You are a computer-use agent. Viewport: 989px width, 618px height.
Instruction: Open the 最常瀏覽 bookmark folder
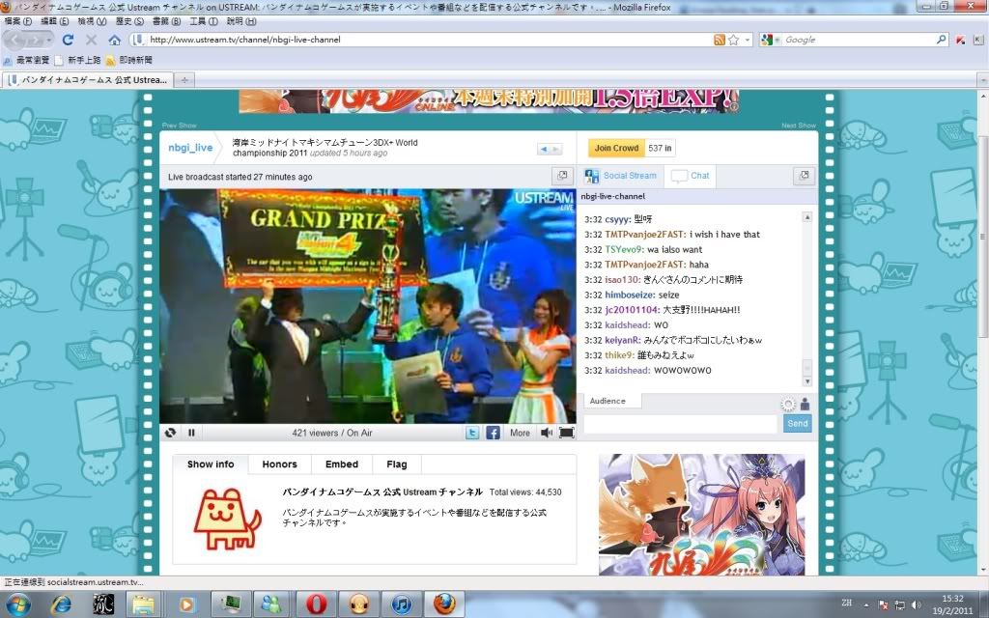tap(26, 60)
